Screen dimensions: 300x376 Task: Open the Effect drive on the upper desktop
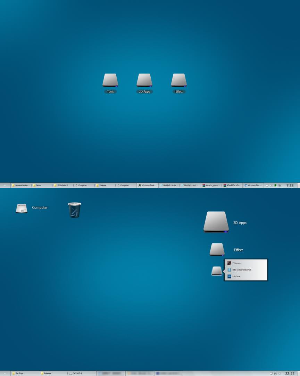coord(179,80)
